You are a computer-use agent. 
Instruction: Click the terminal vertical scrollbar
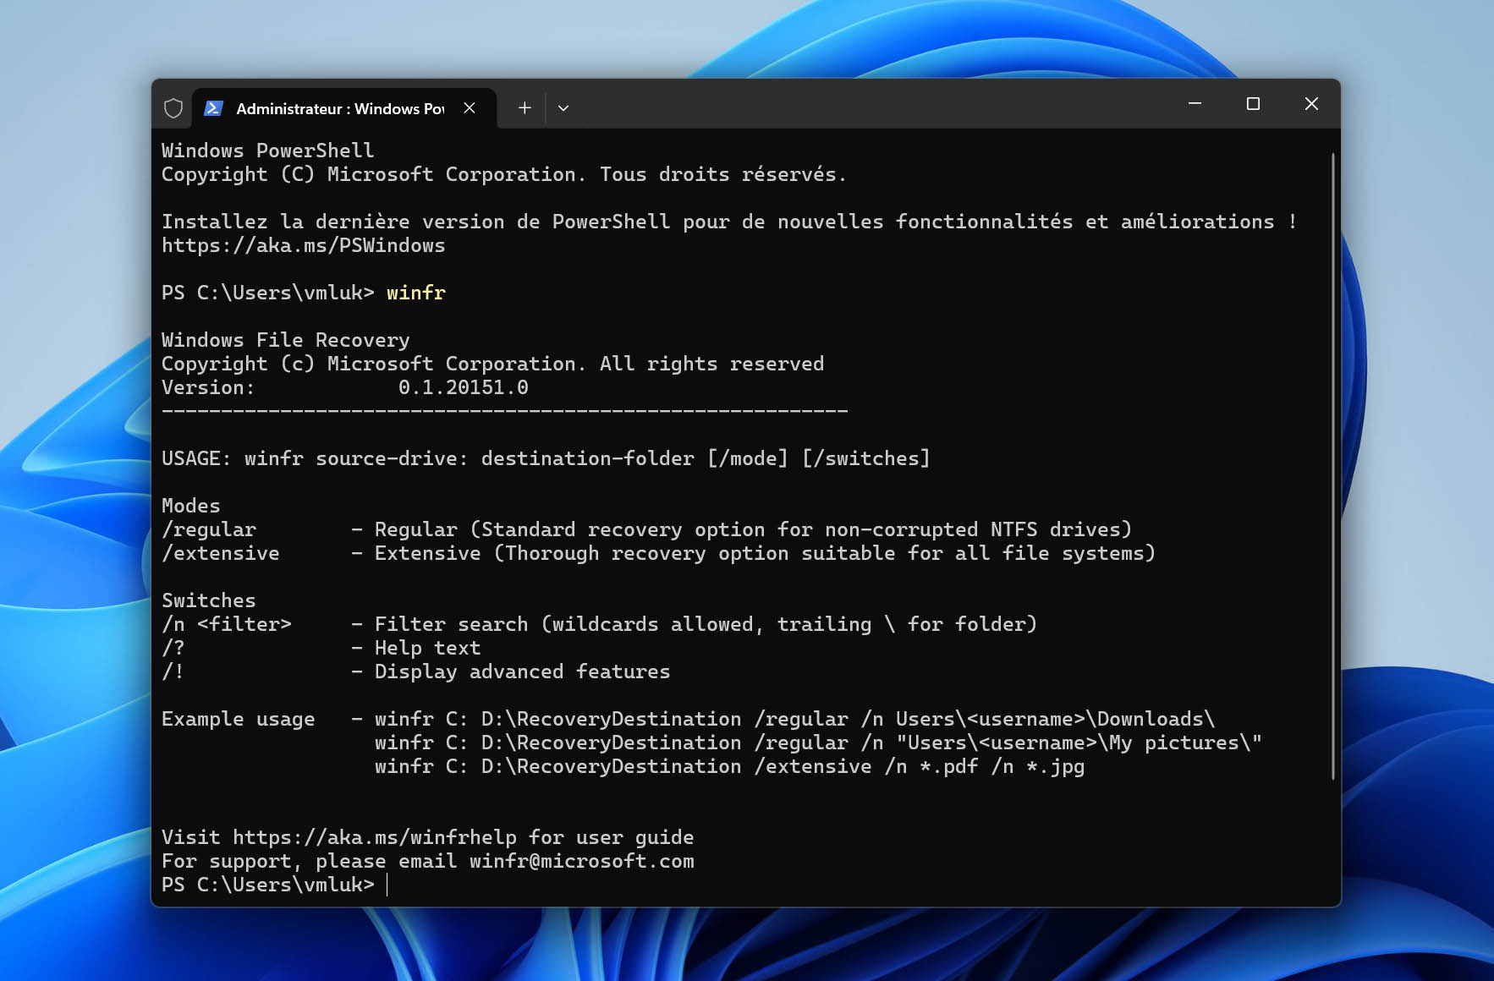coord(1332,465)
